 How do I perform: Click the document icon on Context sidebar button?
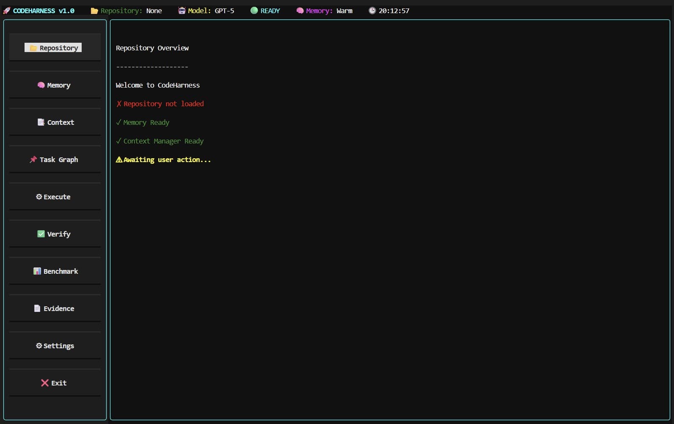pos(41,122)
